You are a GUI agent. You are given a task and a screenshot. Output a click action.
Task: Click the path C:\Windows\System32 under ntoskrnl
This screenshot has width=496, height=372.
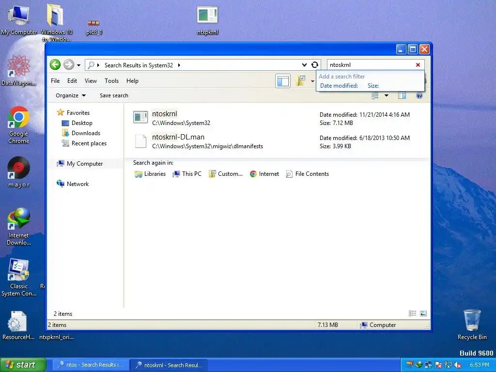point(181,123)
